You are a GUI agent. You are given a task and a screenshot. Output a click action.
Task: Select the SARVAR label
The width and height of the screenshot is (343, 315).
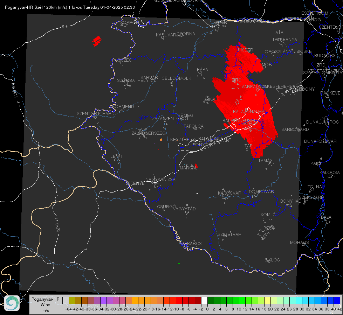point(149,78)
